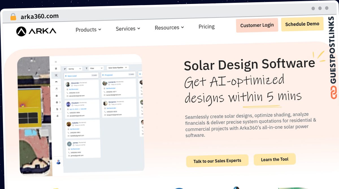Image resolution: width=339 pixels, height=189 pixels.
Task: Click the hamburger menu icon in the dashboard preview
Action: (x=56, y=62)
